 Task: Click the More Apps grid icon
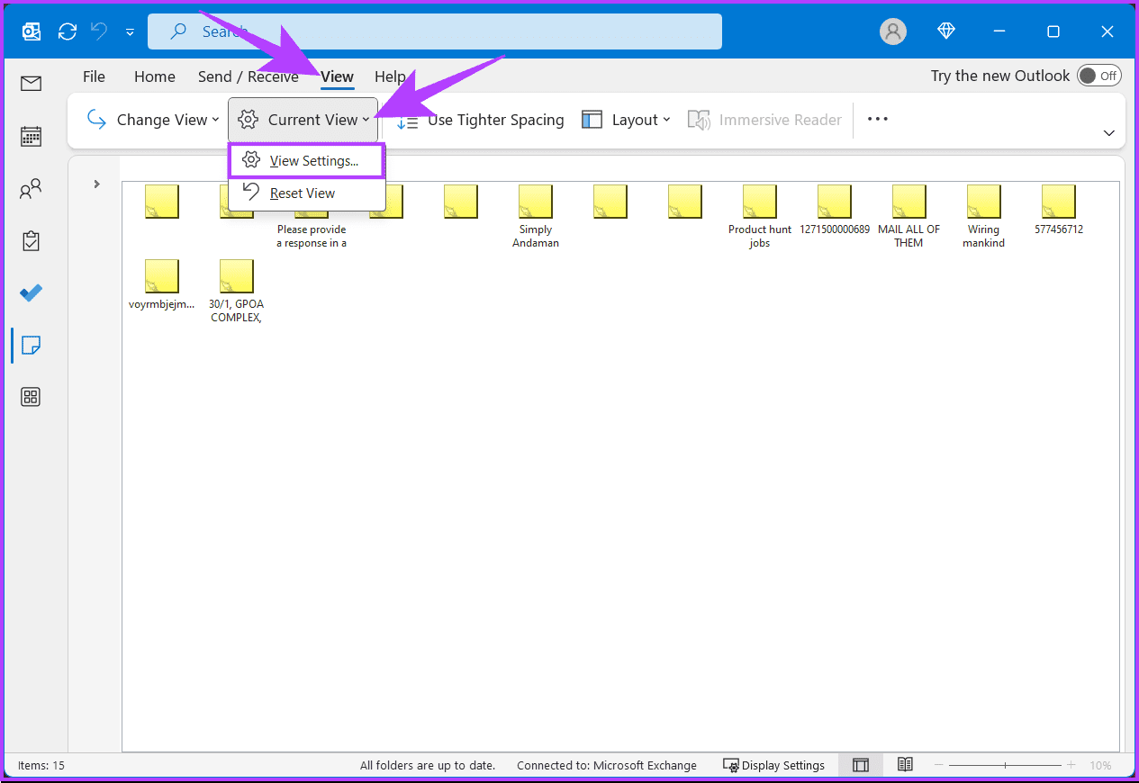30,396
